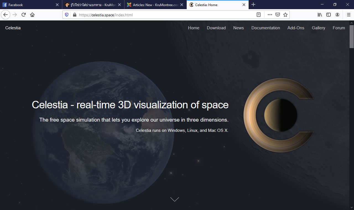This screenshot has height=210, width=354.
Task: Open the Download page link
Action: [x=216, y=28]
